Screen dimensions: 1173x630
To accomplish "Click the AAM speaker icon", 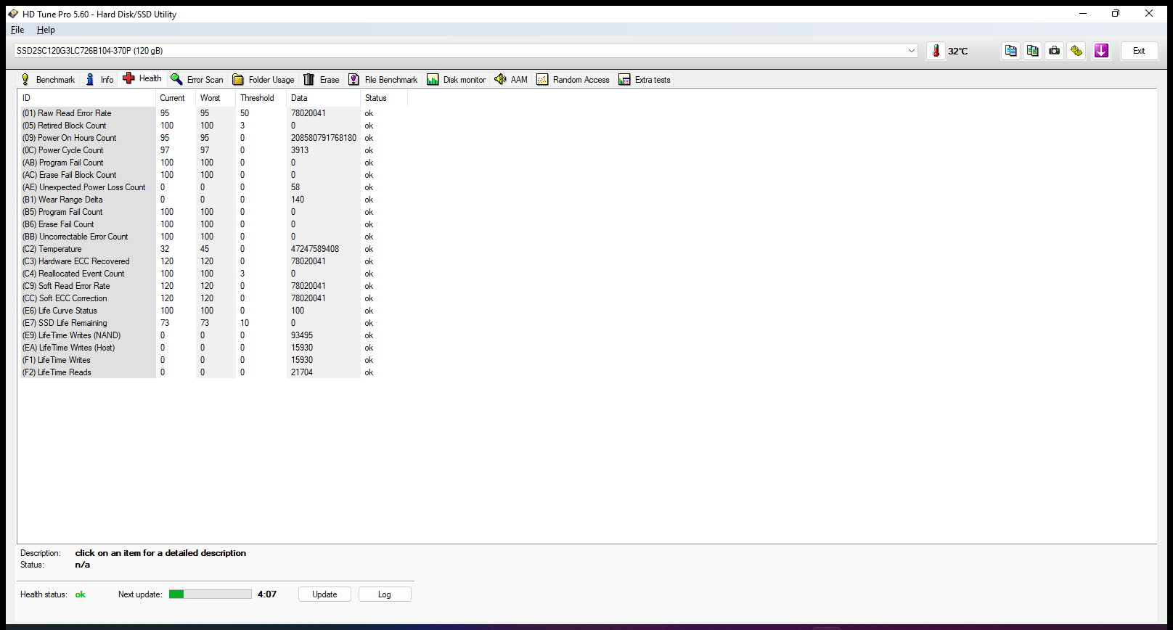I will [500, 79].
